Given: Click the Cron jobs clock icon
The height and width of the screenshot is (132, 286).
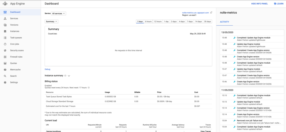Looking at the screenshot, I should point(5,44).
